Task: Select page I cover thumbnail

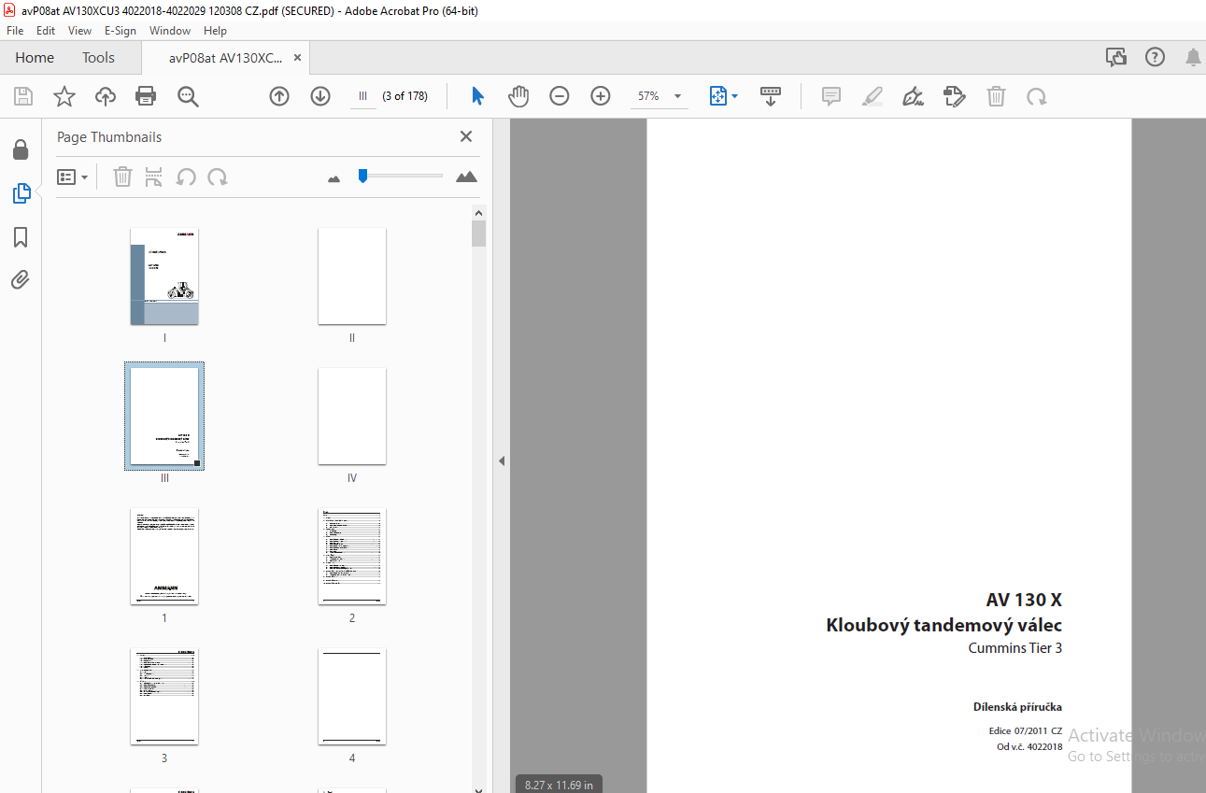Action: point(164,276)
